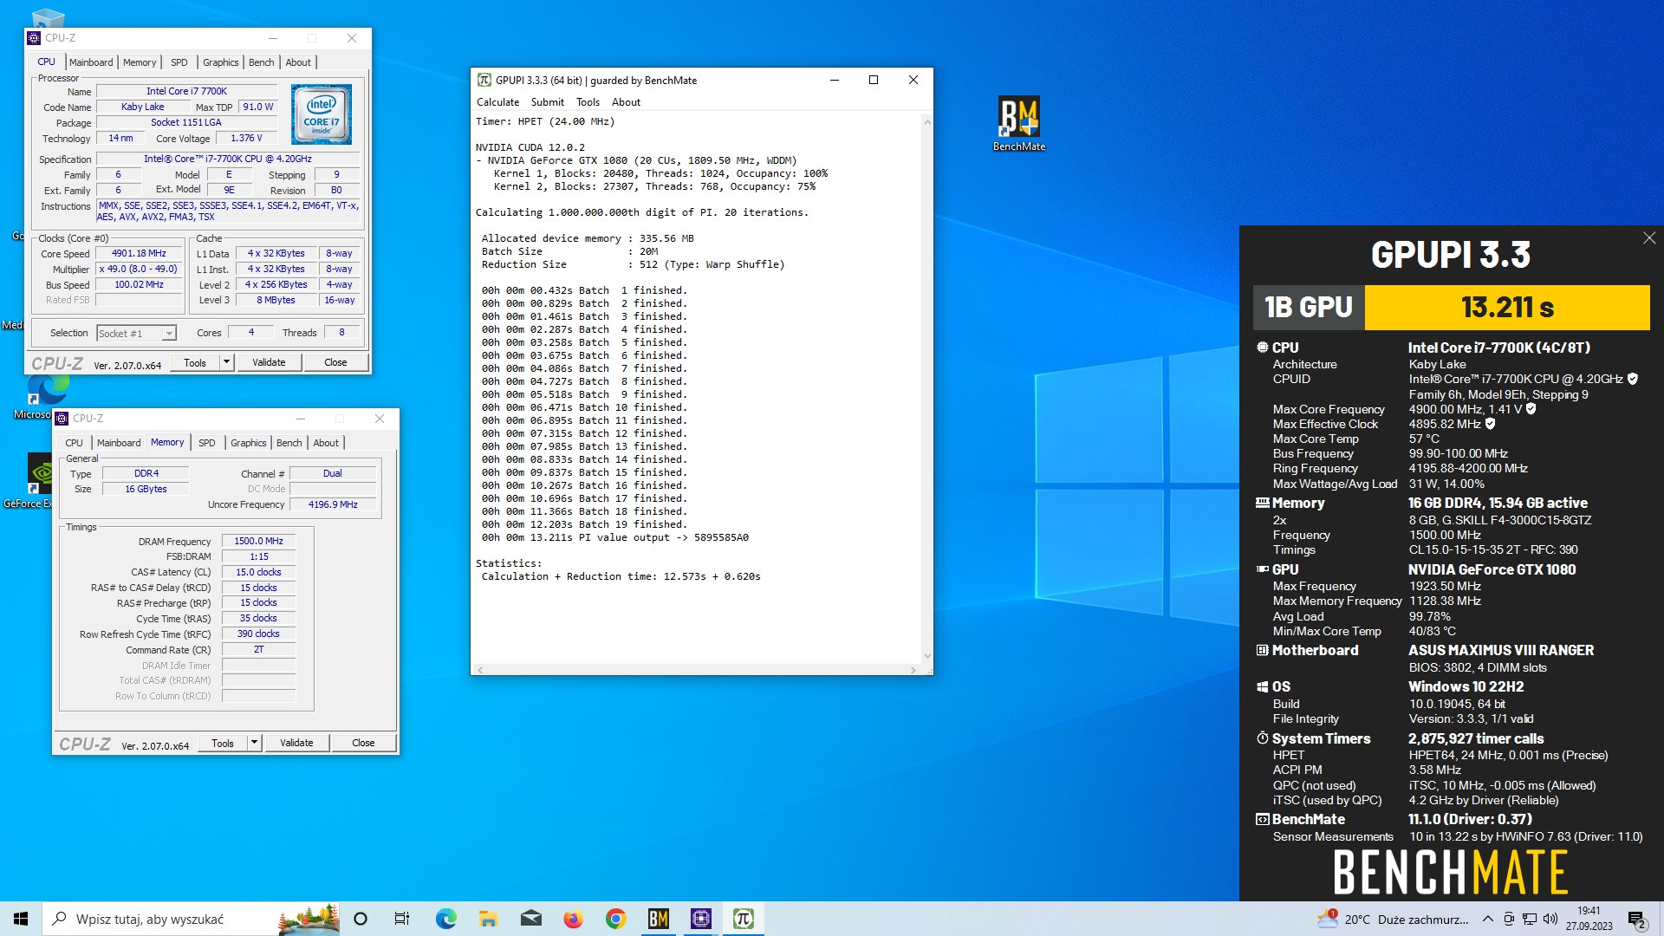Close the BenchMate result overlay

1648,237
